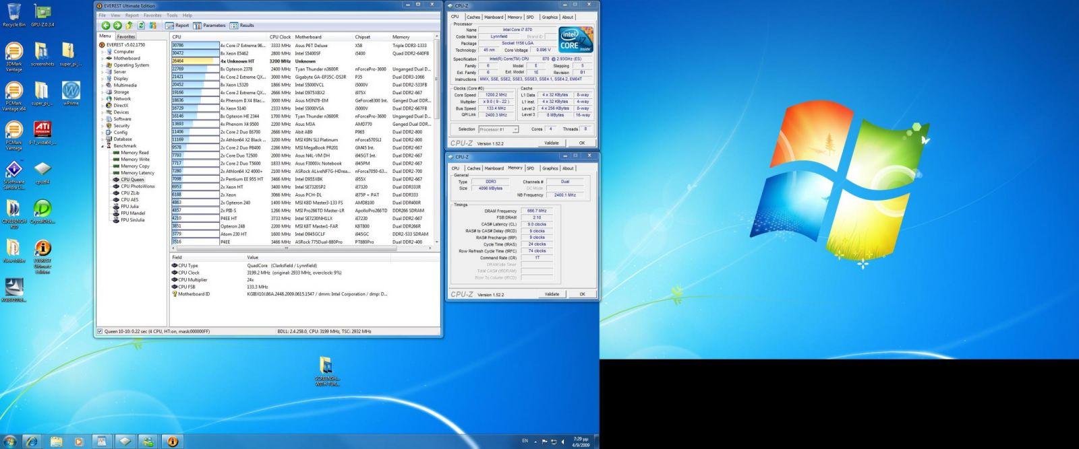1079x449 pixels.
Task: Open the Help menu in EVEREST
Action: [187, 15]
